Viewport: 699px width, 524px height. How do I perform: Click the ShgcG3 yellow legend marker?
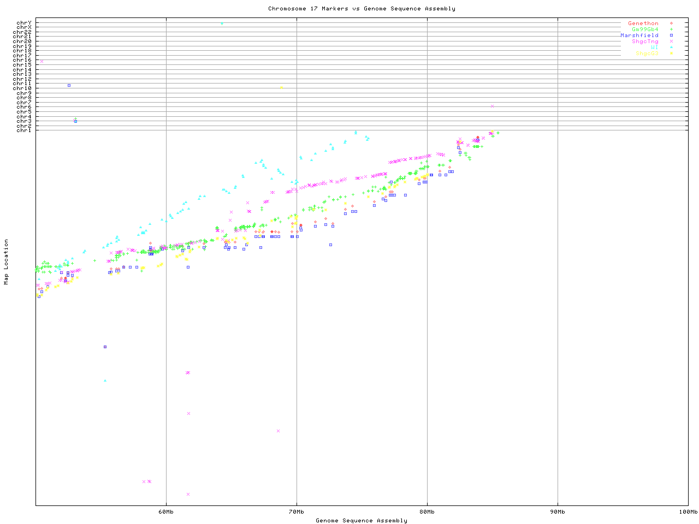click(671, 53)
